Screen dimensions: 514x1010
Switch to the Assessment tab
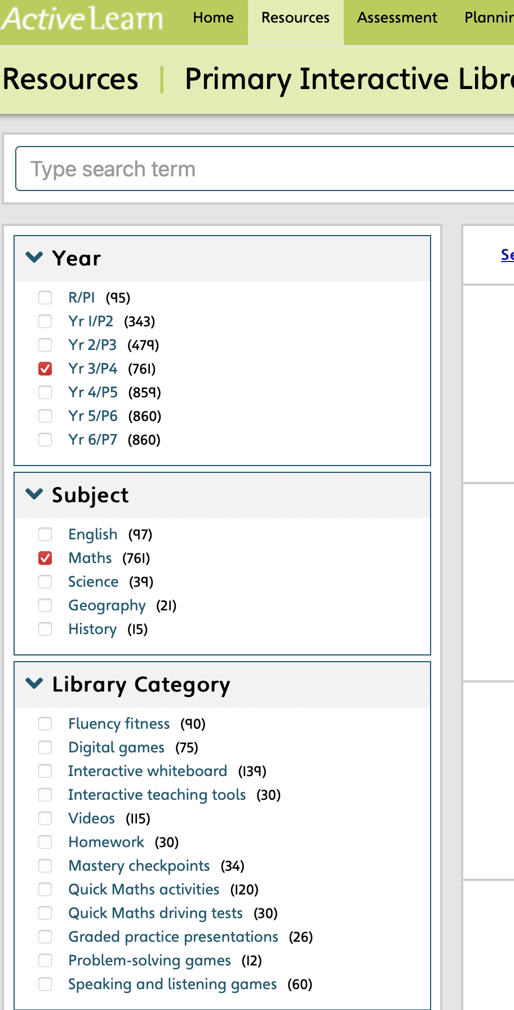pos(397,17)
